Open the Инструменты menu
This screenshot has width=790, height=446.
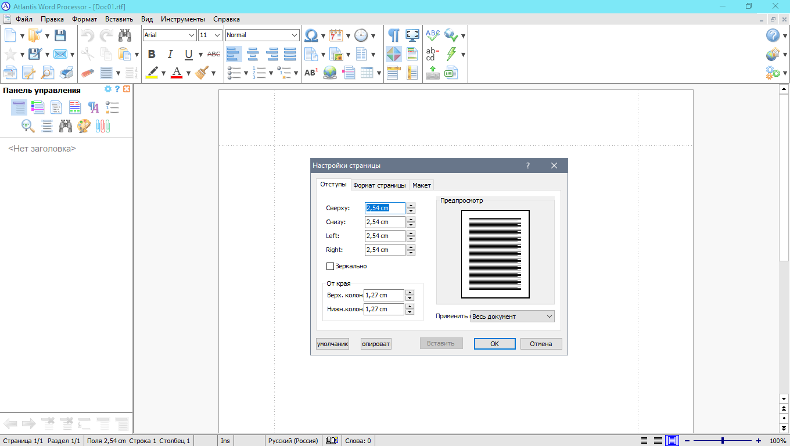coord(183,19)
